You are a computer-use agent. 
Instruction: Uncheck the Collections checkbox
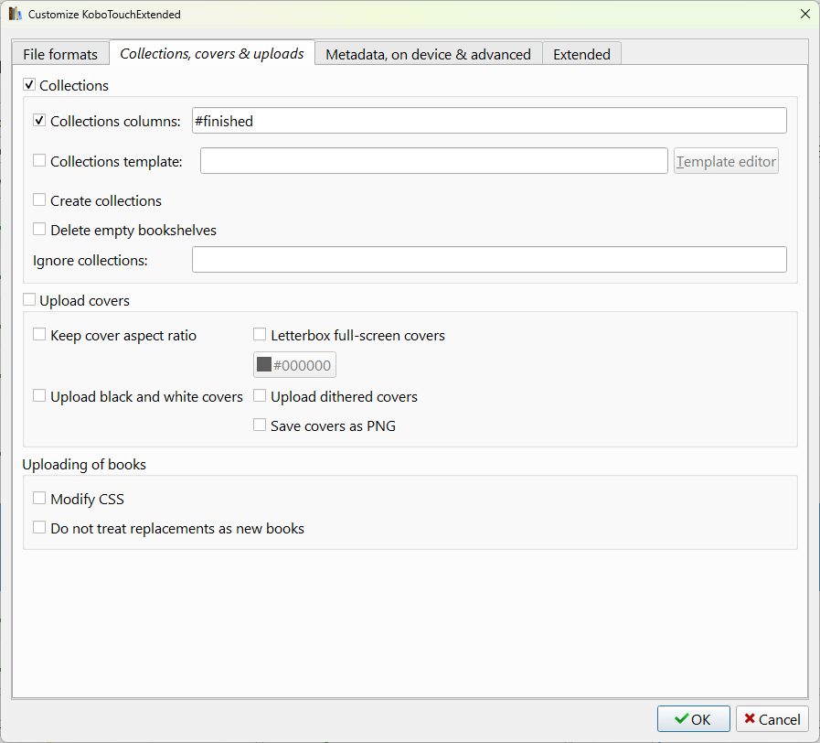pos(30,85)
